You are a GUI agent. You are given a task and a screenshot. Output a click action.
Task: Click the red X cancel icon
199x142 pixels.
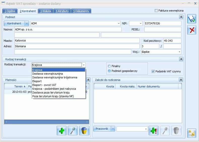[192, 30]
